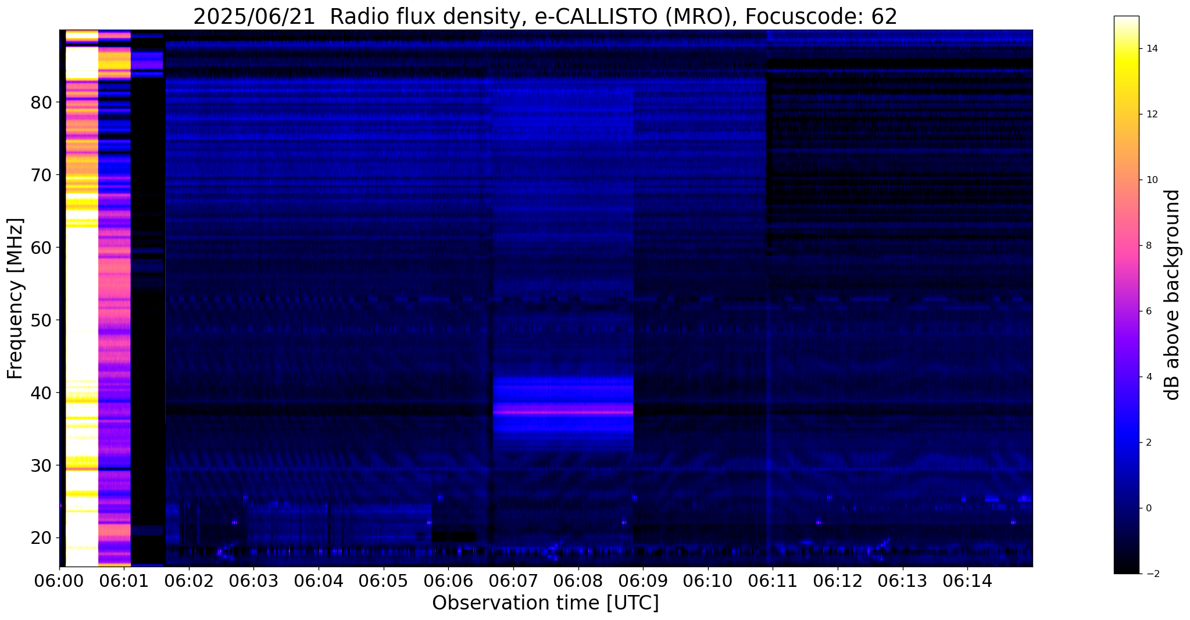Click the 60 MHz frequency tick label
This screenshot has height=620, width=1190.
pyautogui.click(x=41, y=248)
